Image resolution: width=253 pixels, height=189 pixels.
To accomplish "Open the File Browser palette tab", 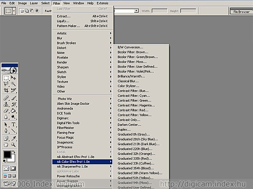I will [x=241, y=12].
